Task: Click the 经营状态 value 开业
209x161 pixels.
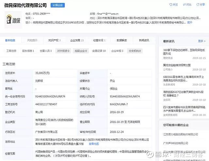Action: coord(112,81)
